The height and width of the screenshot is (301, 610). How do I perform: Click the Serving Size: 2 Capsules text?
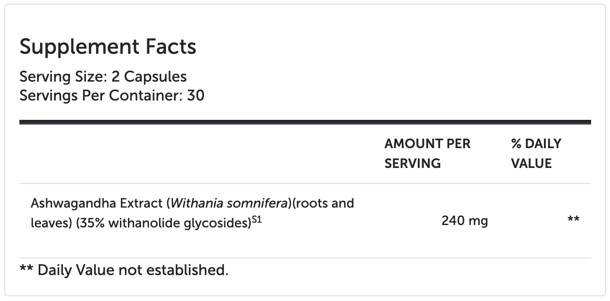tap(103, 76)
